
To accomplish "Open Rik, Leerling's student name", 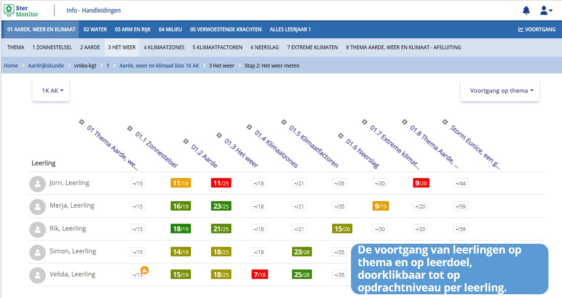I will [x=68, y=229].
